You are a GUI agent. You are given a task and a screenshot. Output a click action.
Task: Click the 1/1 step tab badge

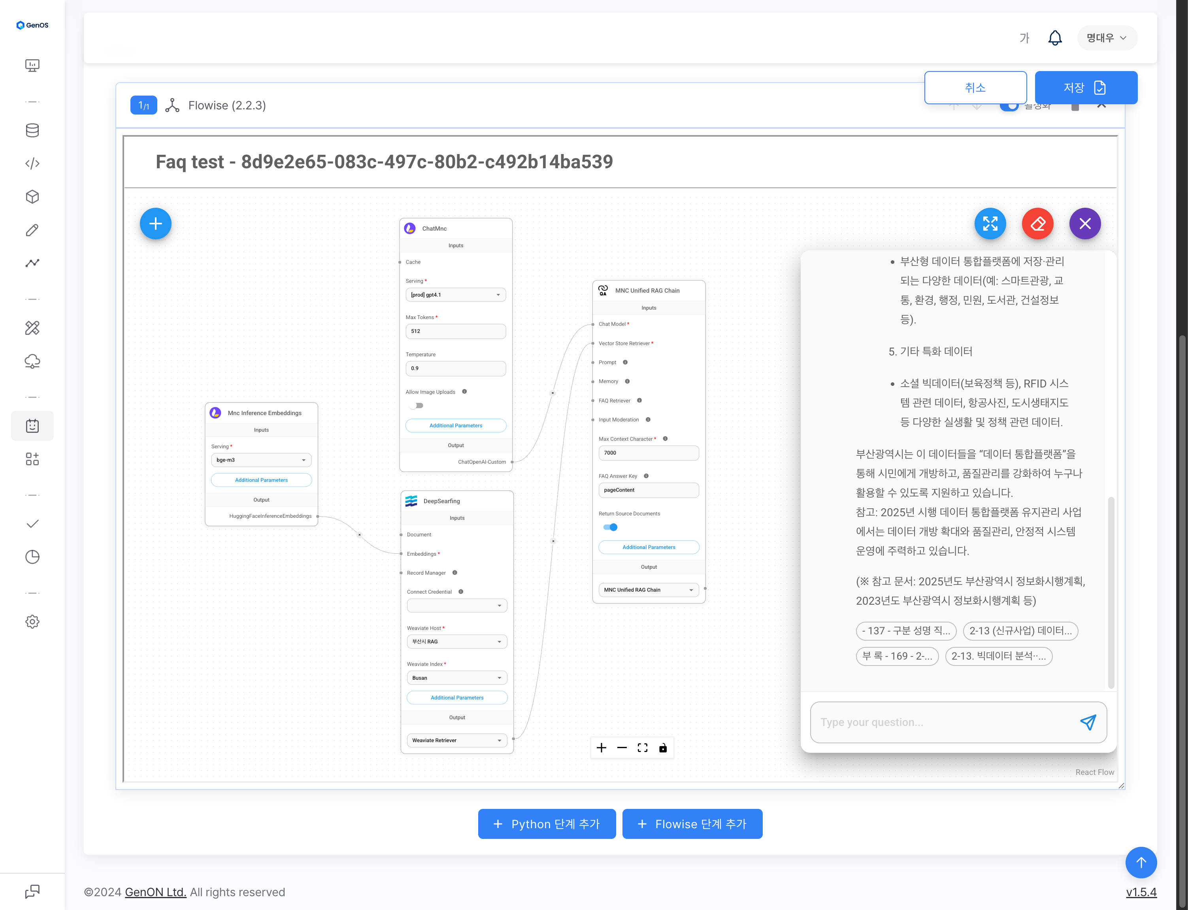[x=143, y=105]
